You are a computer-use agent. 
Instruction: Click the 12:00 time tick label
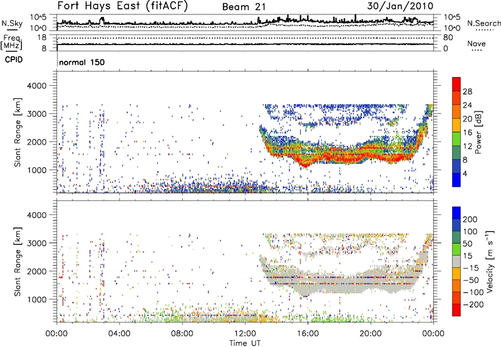click(x=245, y=334)
